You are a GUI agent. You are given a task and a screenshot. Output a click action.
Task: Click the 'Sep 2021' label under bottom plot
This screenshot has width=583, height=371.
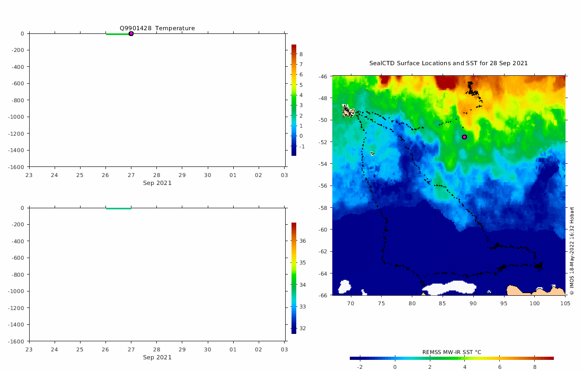(x=157, y=357)
